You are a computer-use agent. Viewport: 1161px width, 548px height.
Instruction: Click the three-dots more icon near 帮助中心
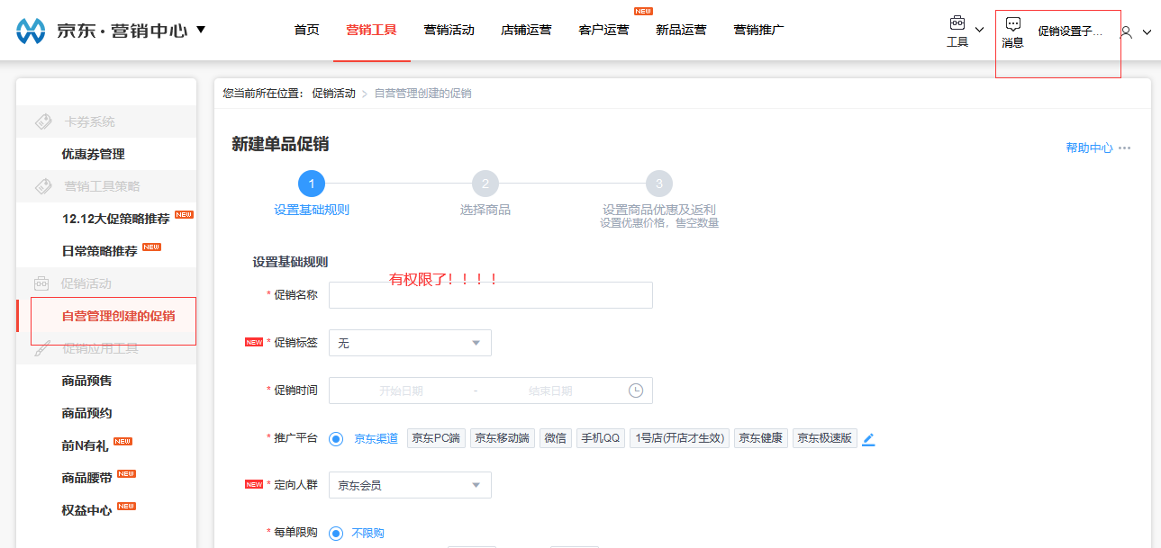(1124, 148)
